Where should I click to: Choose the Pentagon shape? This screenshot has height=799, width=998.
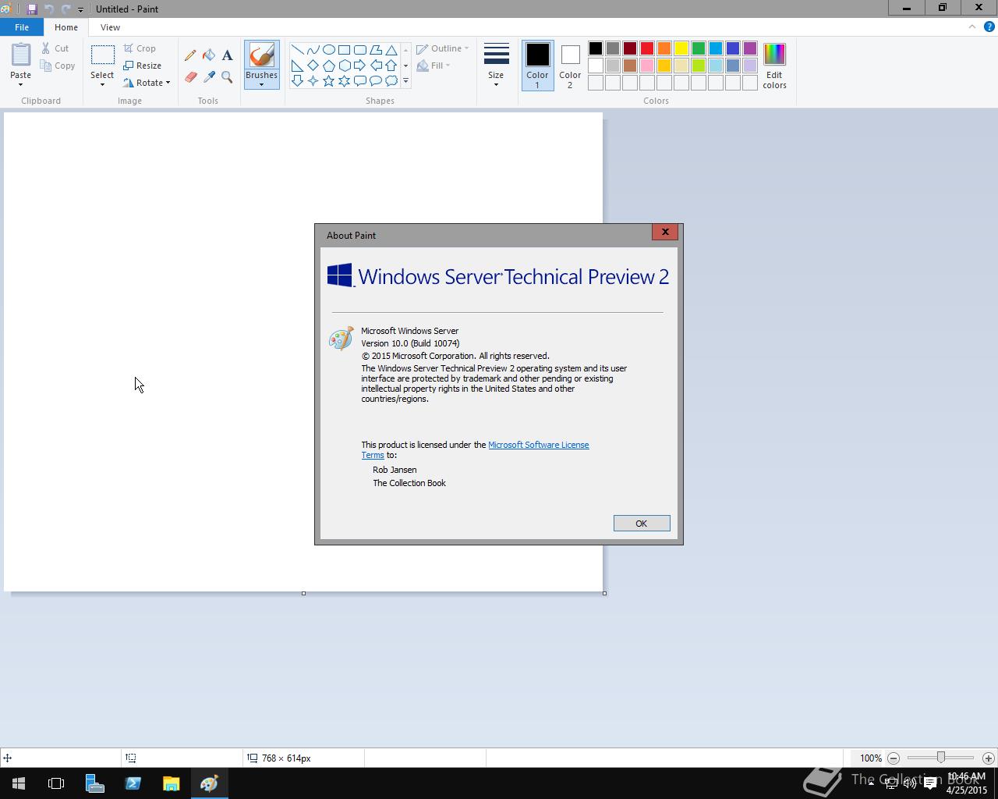point(328,66)
